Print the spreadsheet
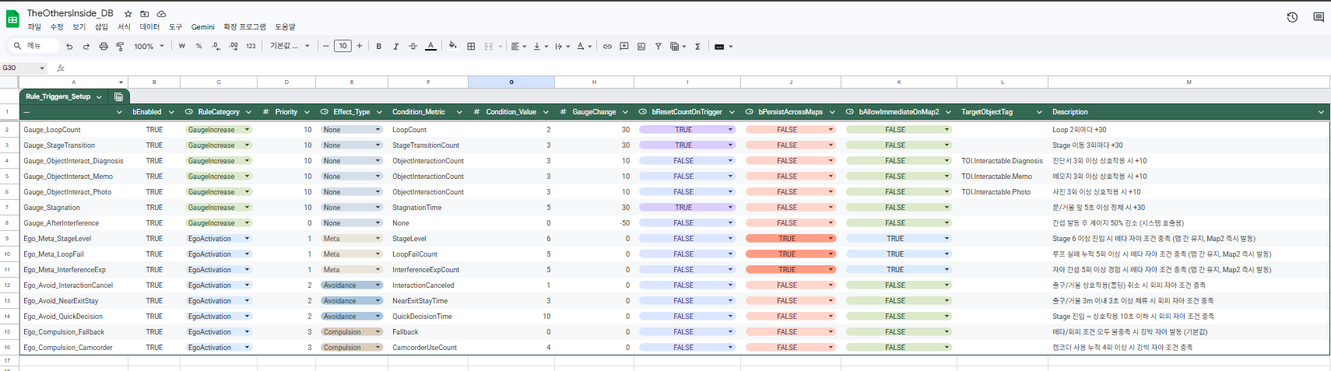The height and width of the screenshot is (371, 1331). [x=104, y=47]
